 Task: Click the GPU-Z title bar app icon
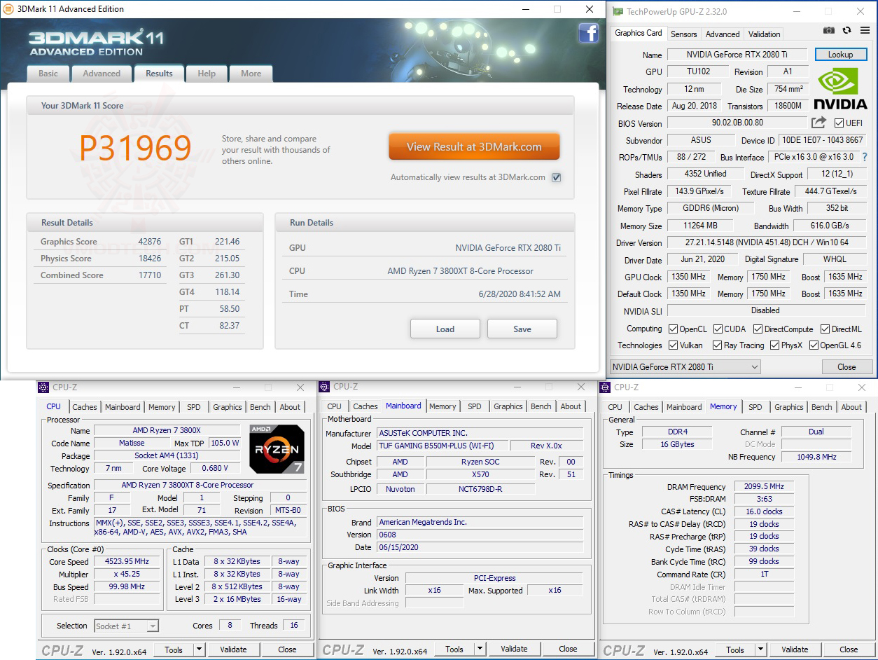click(618, 12)
